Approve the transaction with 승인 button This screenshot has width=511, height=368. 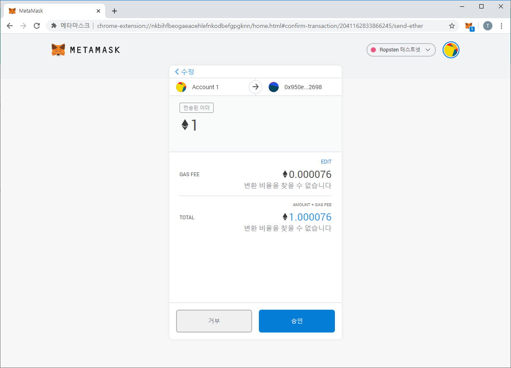pyautogui.click(x=297, y=321)
